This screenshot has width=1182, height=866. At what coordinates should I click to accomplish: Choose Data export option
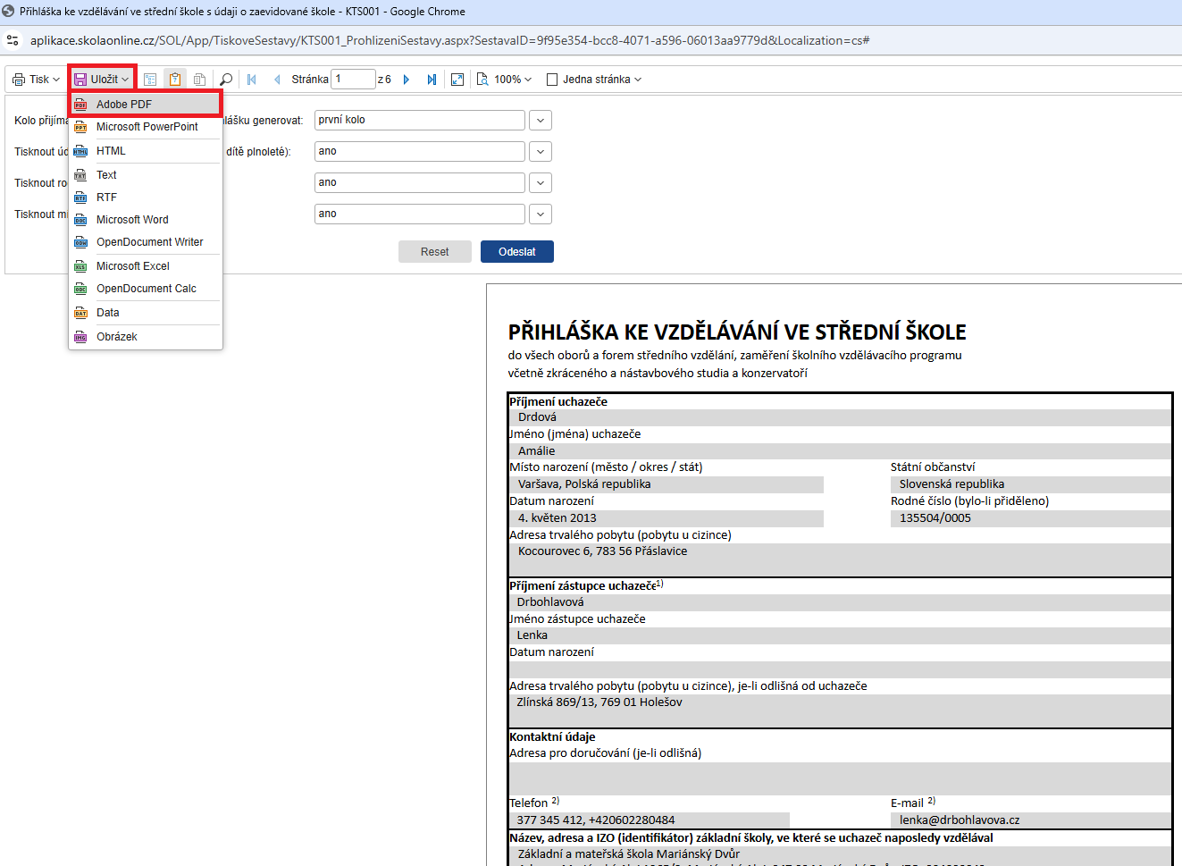[x=146, y=313]
